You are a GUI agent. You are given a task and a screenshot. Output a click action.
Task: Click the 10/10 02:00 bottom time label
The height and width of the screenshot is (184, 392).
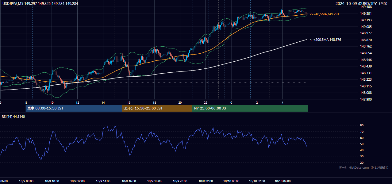[257, 181]
